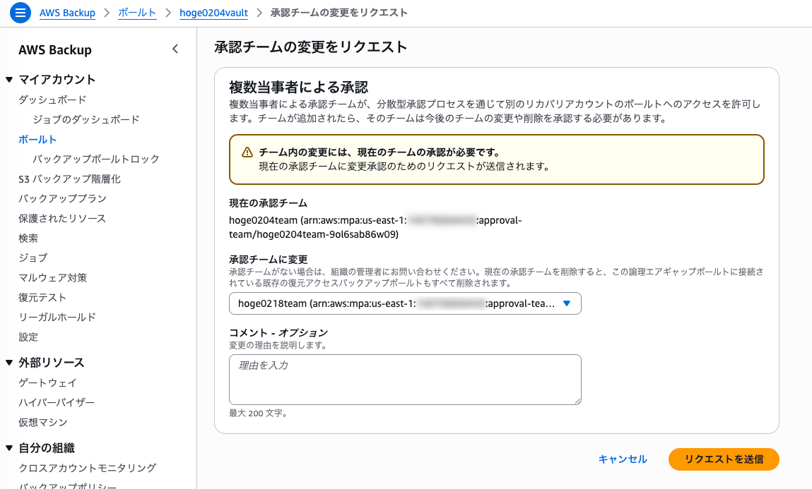The height and width of the screenshot is (489, 812).
Task: Click the 複数当事者による承認 heading
Action: [298, 87]
